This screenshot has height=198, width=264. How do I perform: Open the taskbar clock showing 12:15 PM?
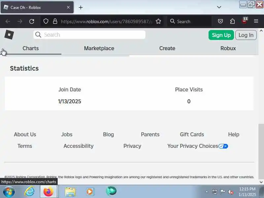tap(247, 192)
